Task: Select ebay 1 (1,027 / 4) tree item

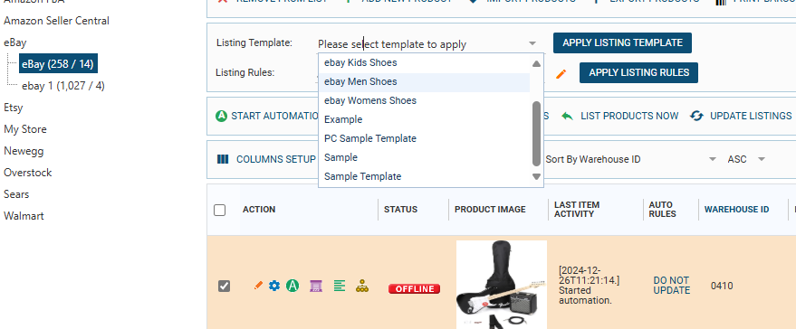Action: click(x=63, y=86)
